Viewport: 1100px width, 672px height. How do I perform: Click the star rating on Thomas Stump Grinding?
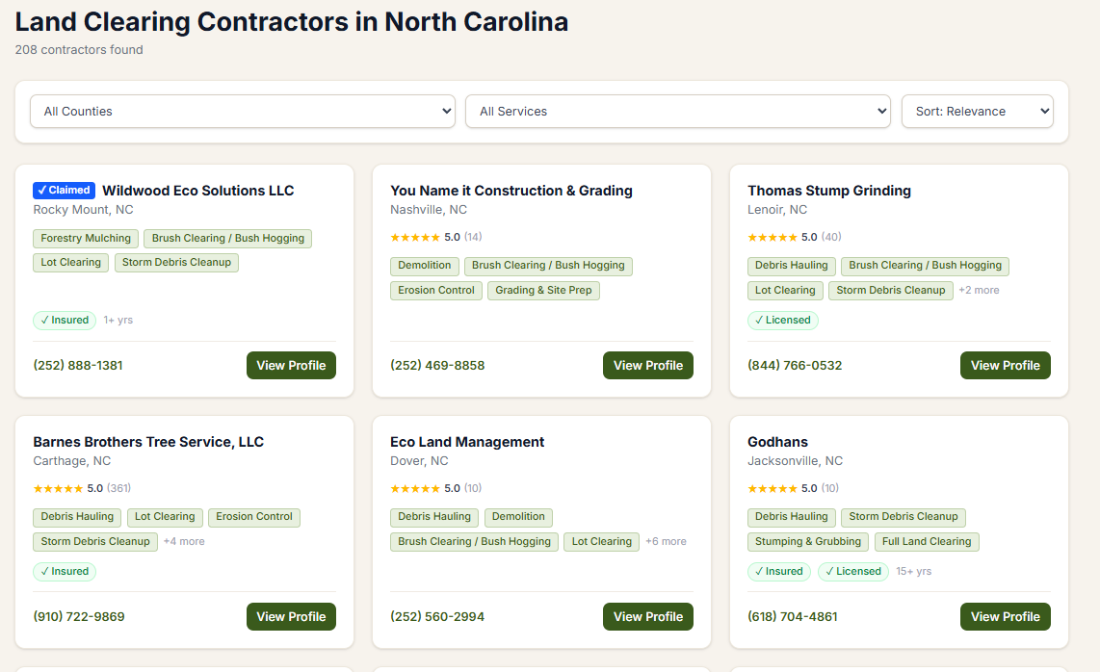pos(773,236)
